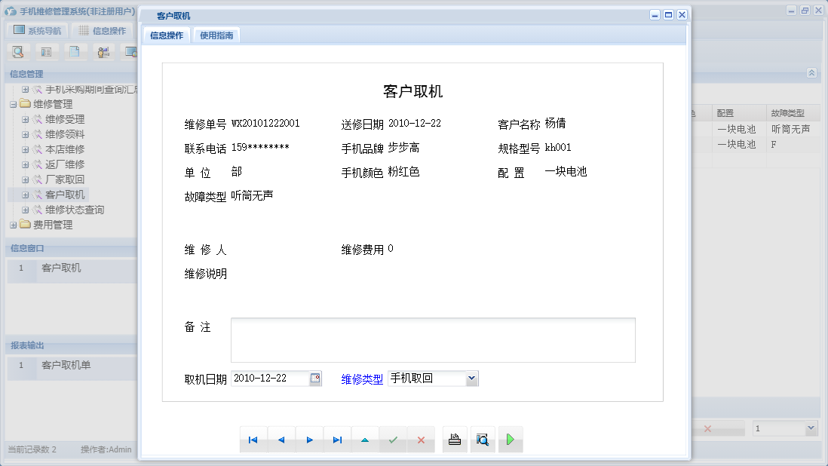
Task: Jump to the first record using navigator
Action: pyautogui.click(x=253, y=439)
